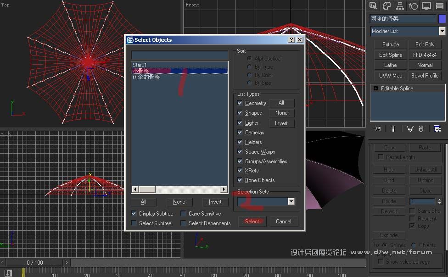Open the Modifier List dropdown

(442, 31)
